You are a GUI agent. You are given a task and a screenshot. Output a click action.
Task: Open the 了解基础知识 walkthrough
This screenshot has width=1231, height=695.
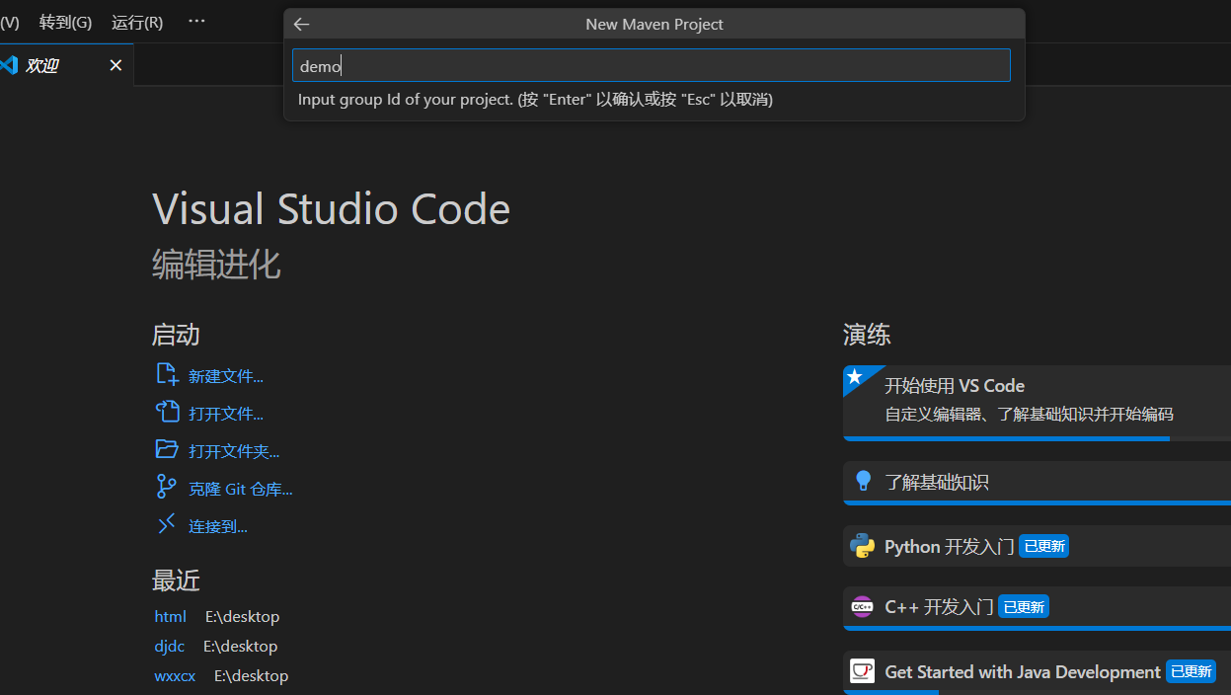(x=1037, y=483)
